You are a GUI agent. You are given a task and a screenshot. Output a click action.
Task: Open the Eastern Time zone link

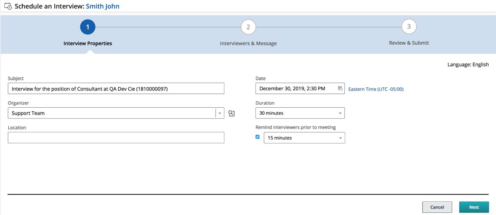376,89
